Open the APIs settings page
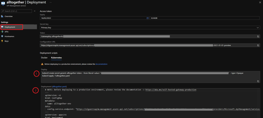This screenshot has height=118, width=263. (6, 32)
